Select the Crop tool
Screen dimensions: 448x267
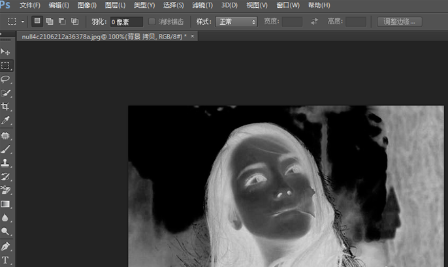(5, 106)
